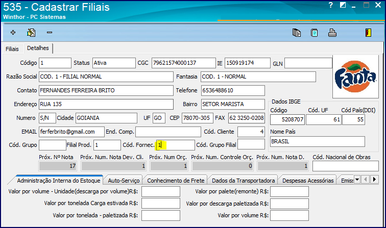Click Próx. Num. Controle Orç. field
Image resolution: width=386 pixels, height=228 pixels.
(x=223, y=166)
